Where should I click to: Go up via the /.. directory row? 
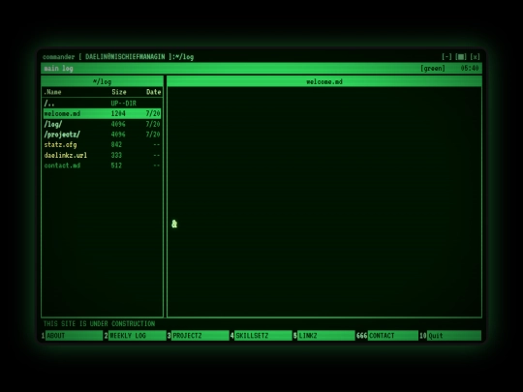(102, 104)
